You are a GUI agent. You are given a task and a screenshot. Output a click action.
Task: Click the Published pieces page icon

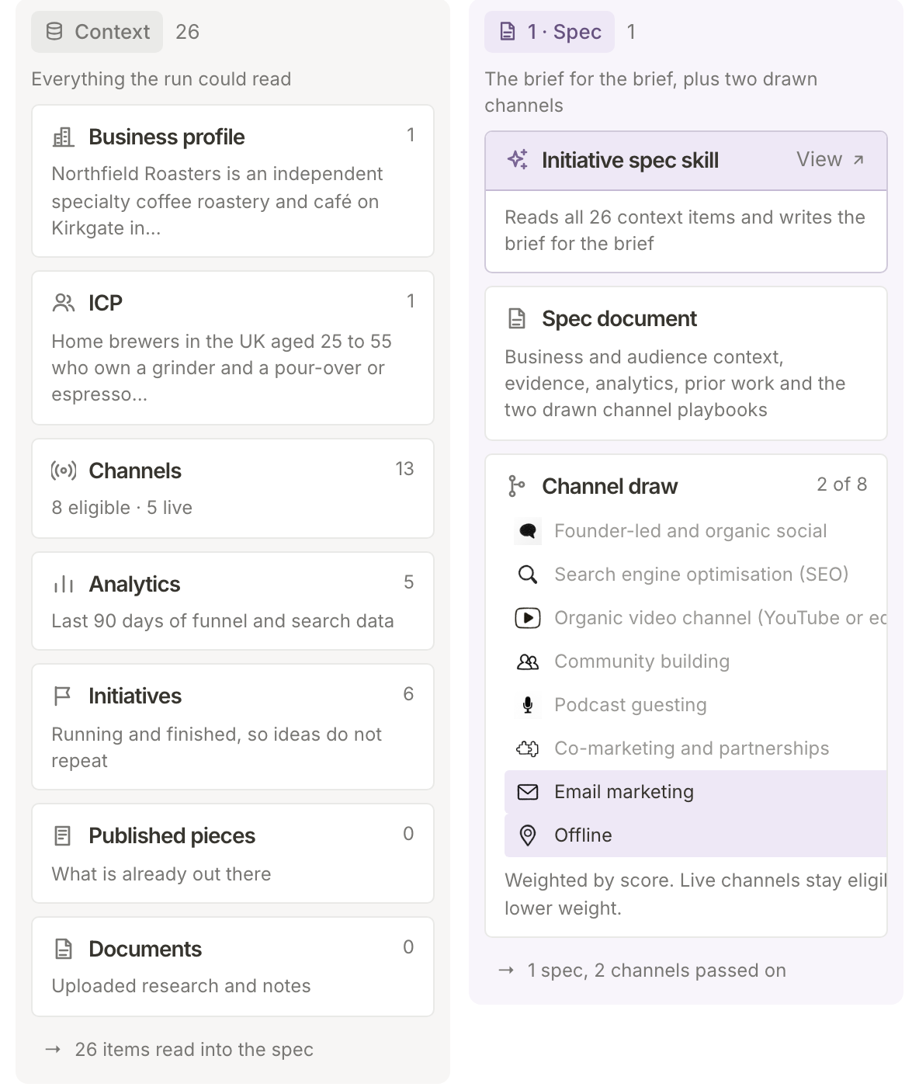tap(63, 835)
